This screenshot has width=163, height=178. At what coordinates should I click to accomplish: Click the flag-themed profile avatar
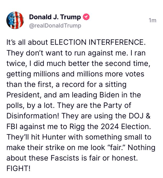tap(15, 20)
